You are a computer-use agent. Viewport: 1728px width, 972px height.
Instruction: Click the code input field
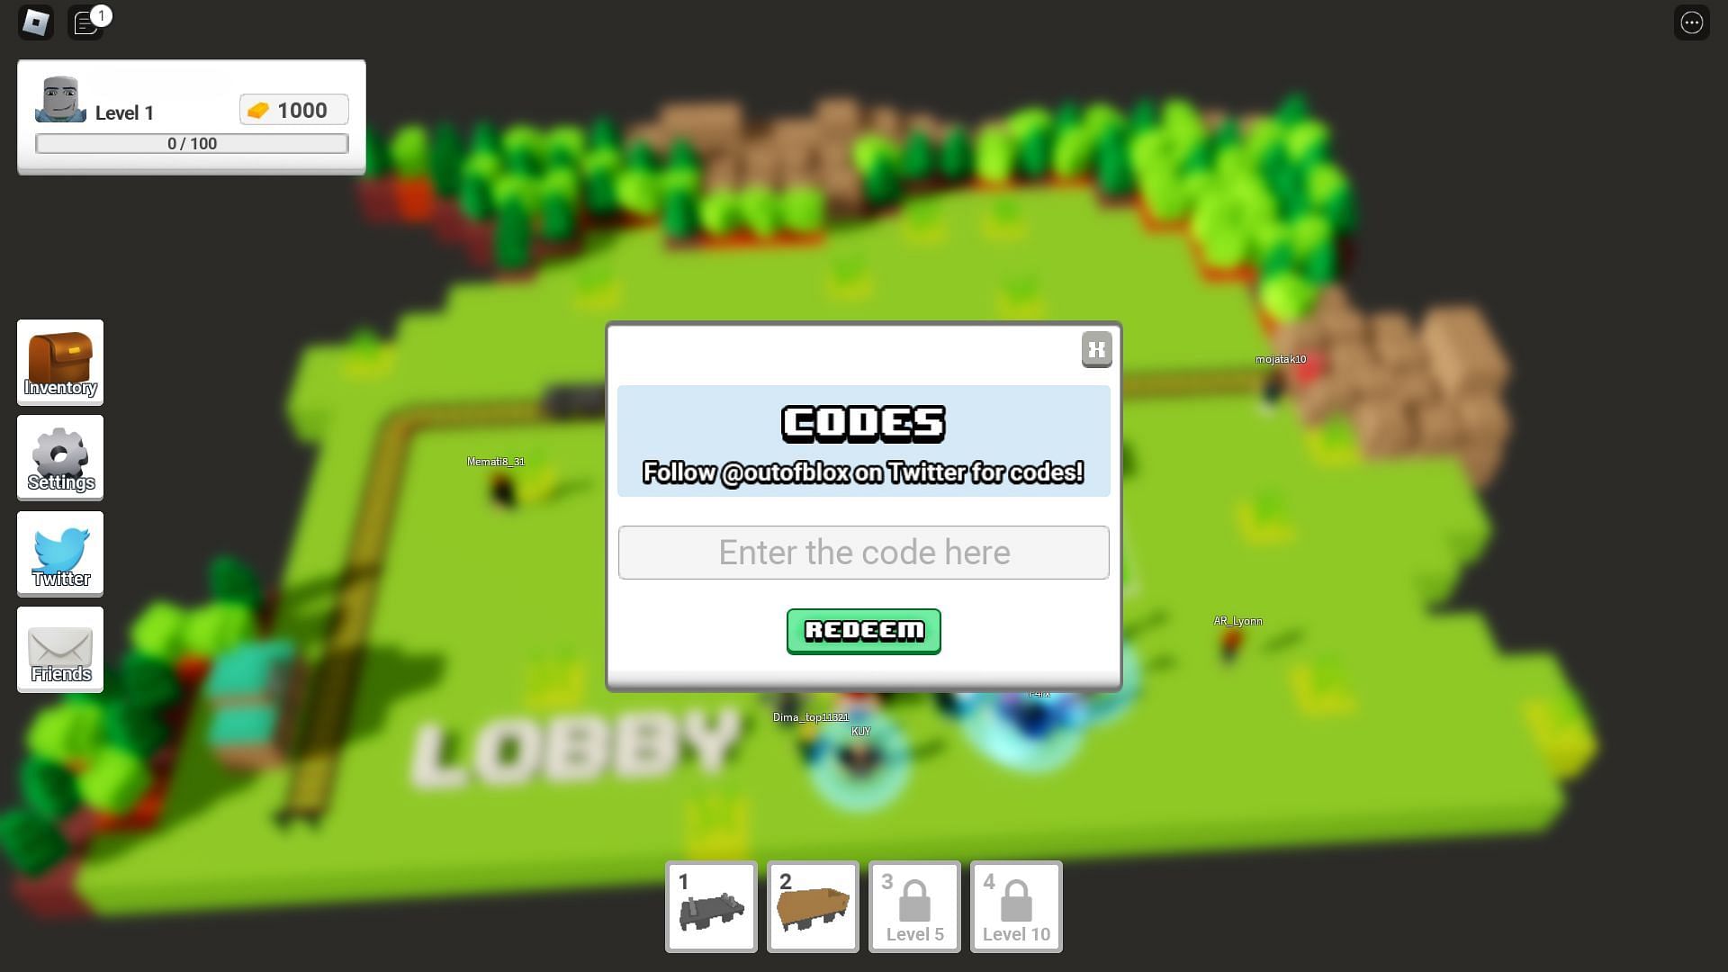[864, 552]
